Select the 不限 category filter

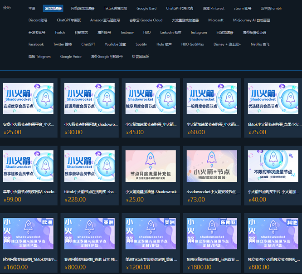point(32,8)
